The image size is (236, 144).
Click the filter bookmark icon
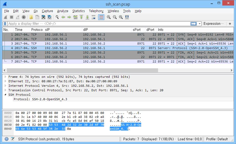point(5,24)
